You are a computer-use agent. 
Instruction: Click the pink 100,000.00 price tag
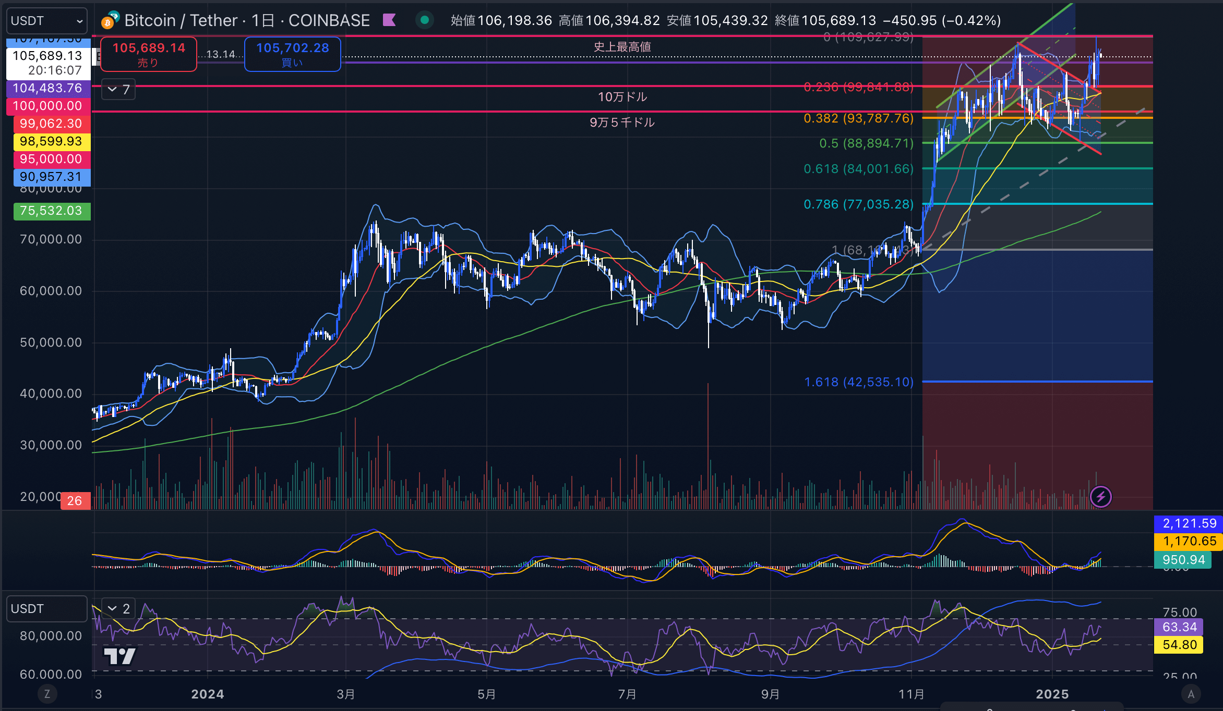(48, 106)
